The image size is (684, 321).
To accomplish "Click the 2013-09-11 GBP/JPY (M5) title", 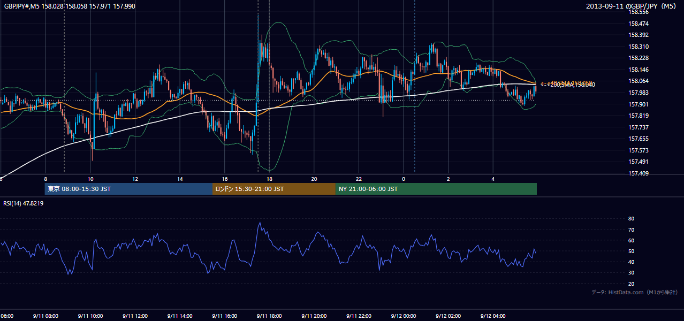I will point(632,6).
